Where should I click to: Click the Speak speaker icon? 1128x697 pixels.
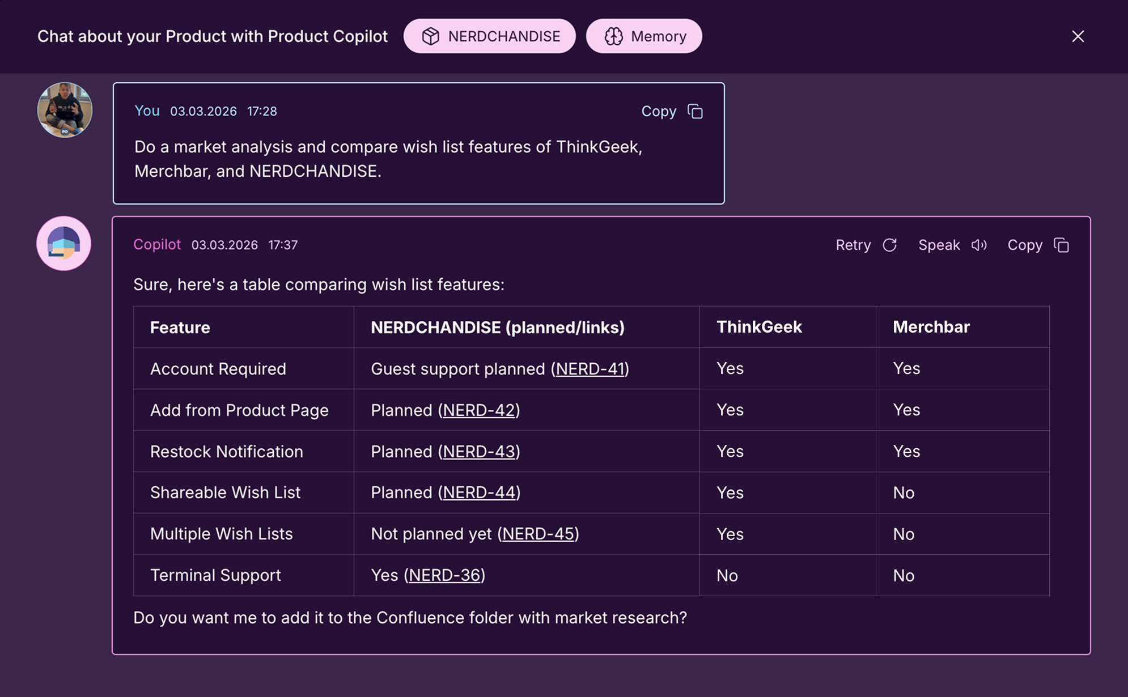[x=979, y=245]
